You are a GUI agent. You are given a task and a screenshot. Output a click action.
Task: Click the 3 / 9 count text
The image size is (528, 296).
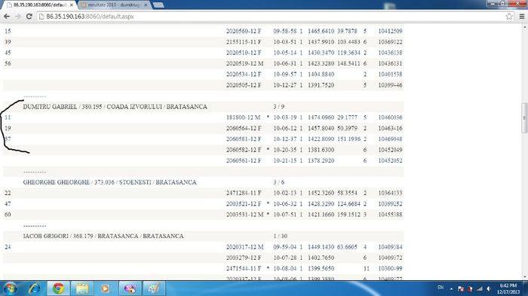[278, 107]
